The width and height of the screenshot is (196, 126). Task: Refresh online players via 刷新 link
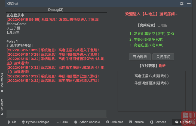(162, 66)
